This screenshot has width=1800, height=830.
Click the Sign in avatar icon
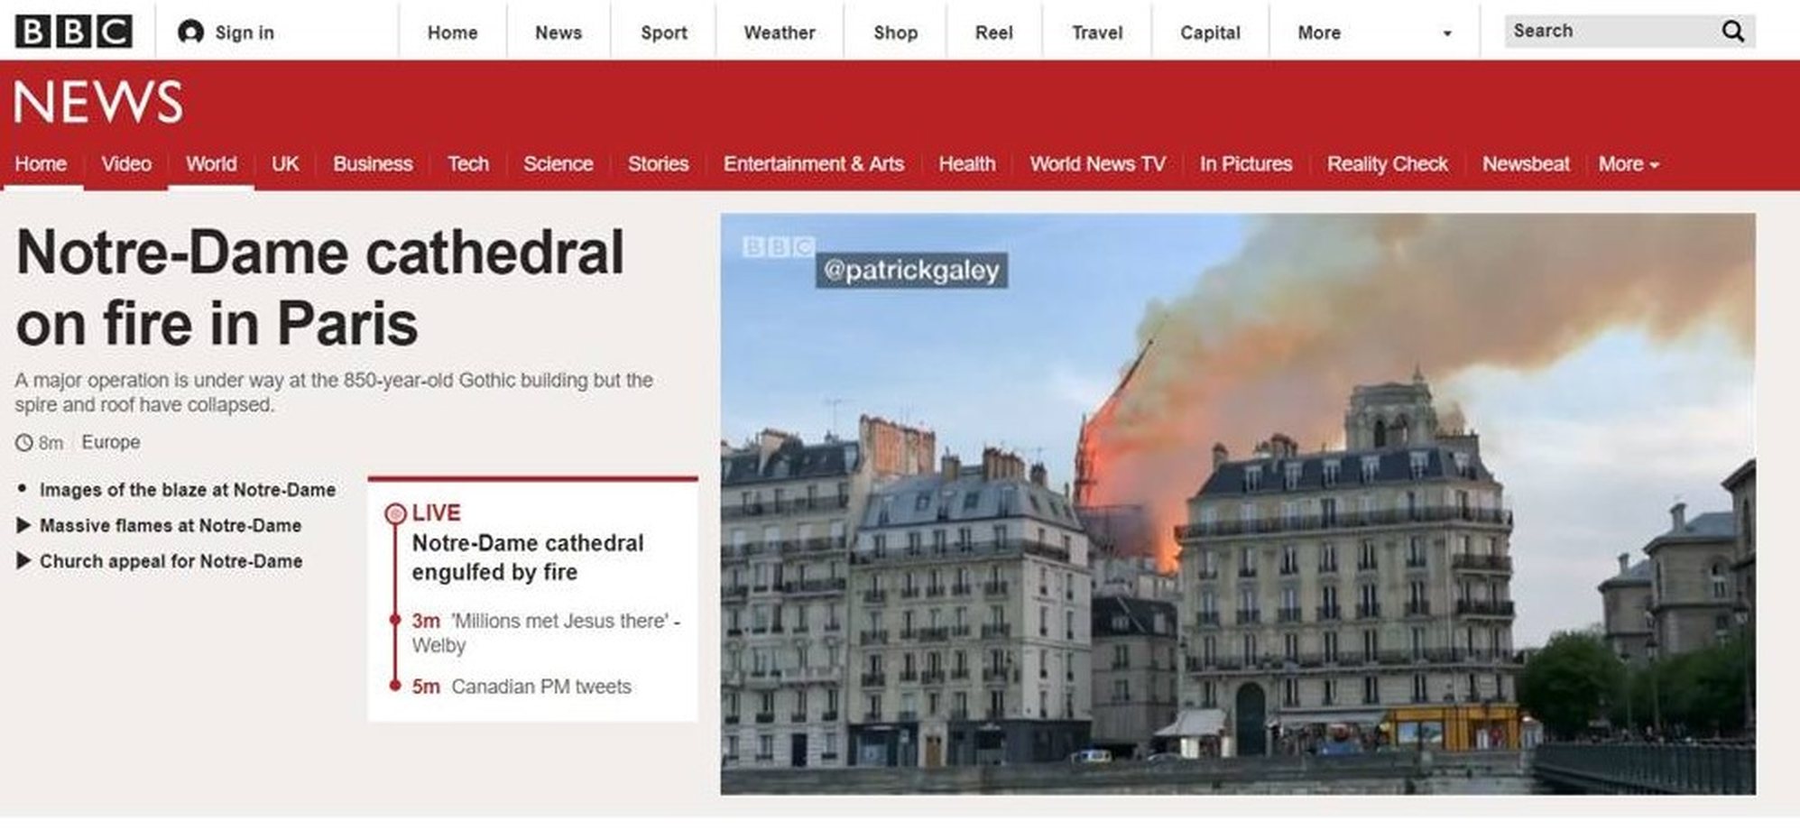(x=190, y=32)
